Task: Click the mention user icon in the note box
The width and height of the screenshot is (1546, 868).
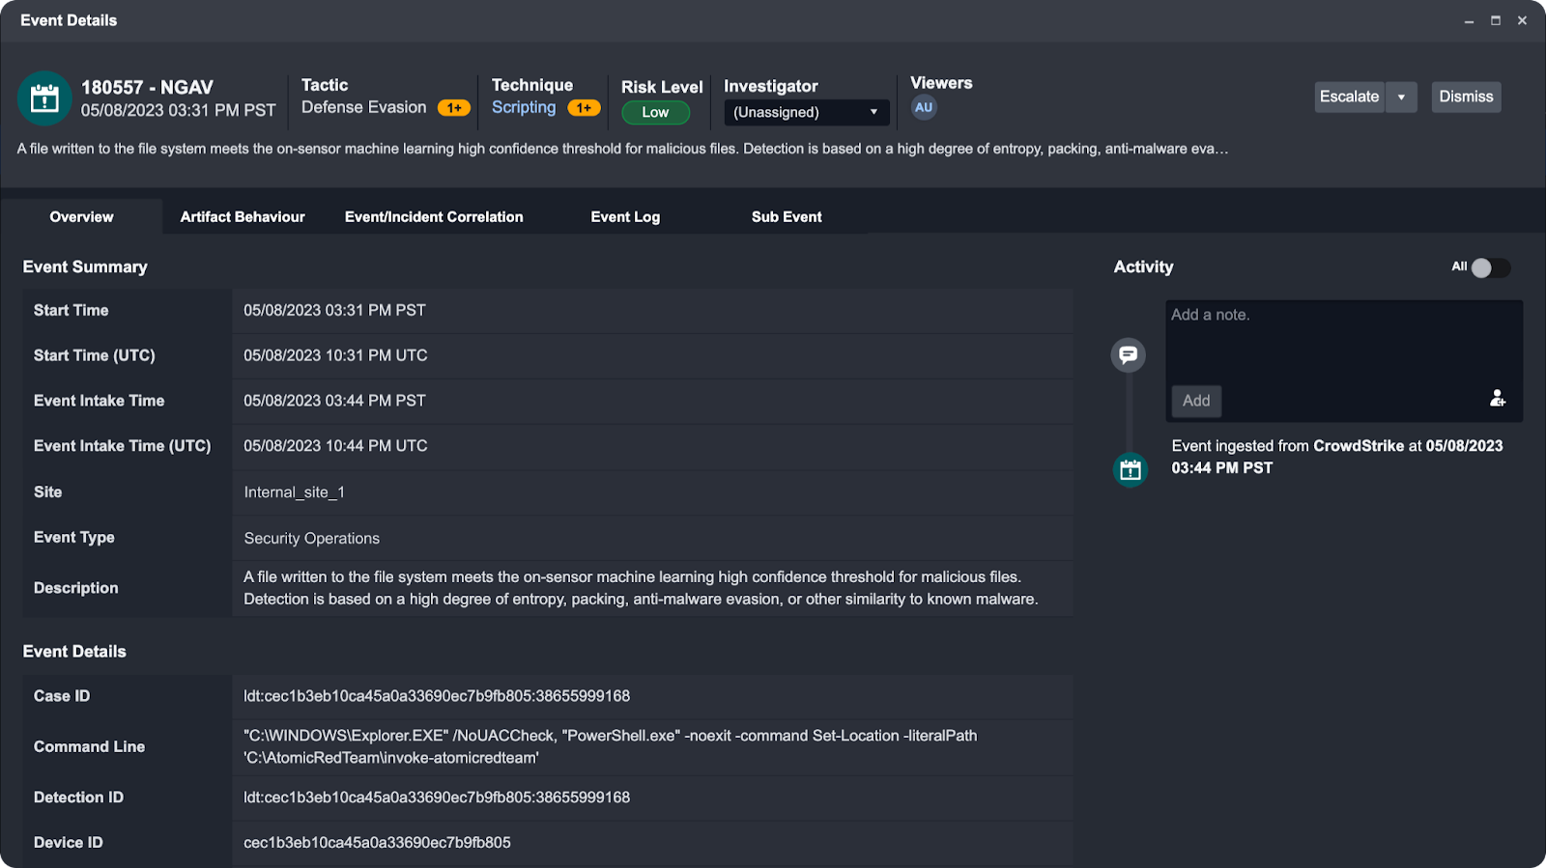Action: coord(1497,398)
